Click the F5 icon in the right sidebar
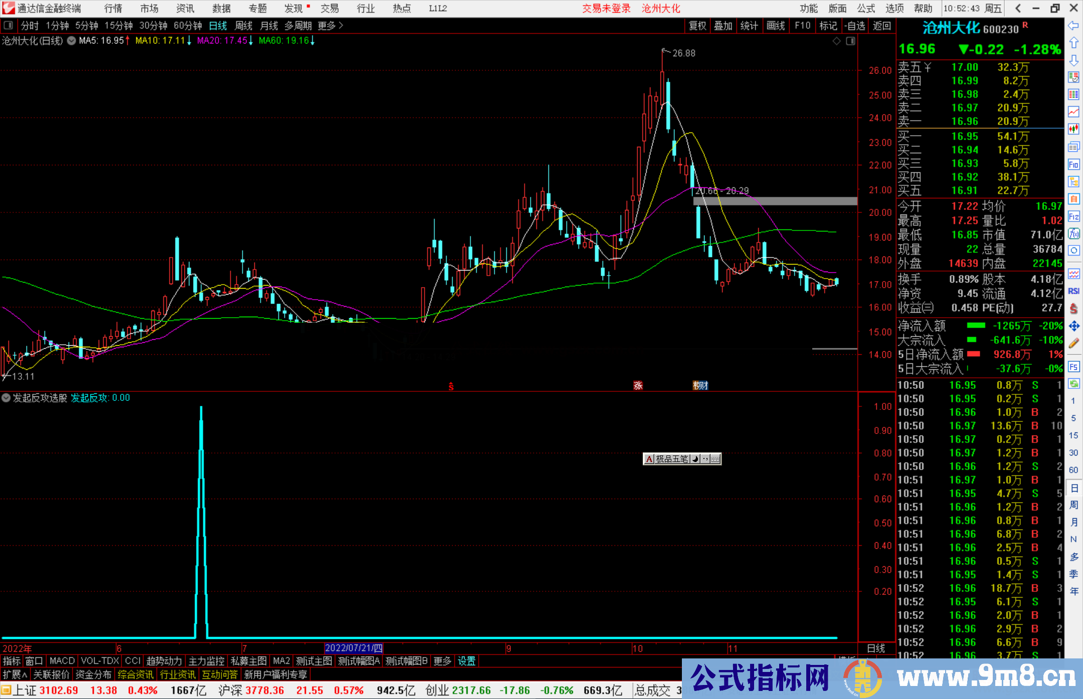This screenshot has height=699, width=1083. pyautogui.click(x=1074, y=366)
